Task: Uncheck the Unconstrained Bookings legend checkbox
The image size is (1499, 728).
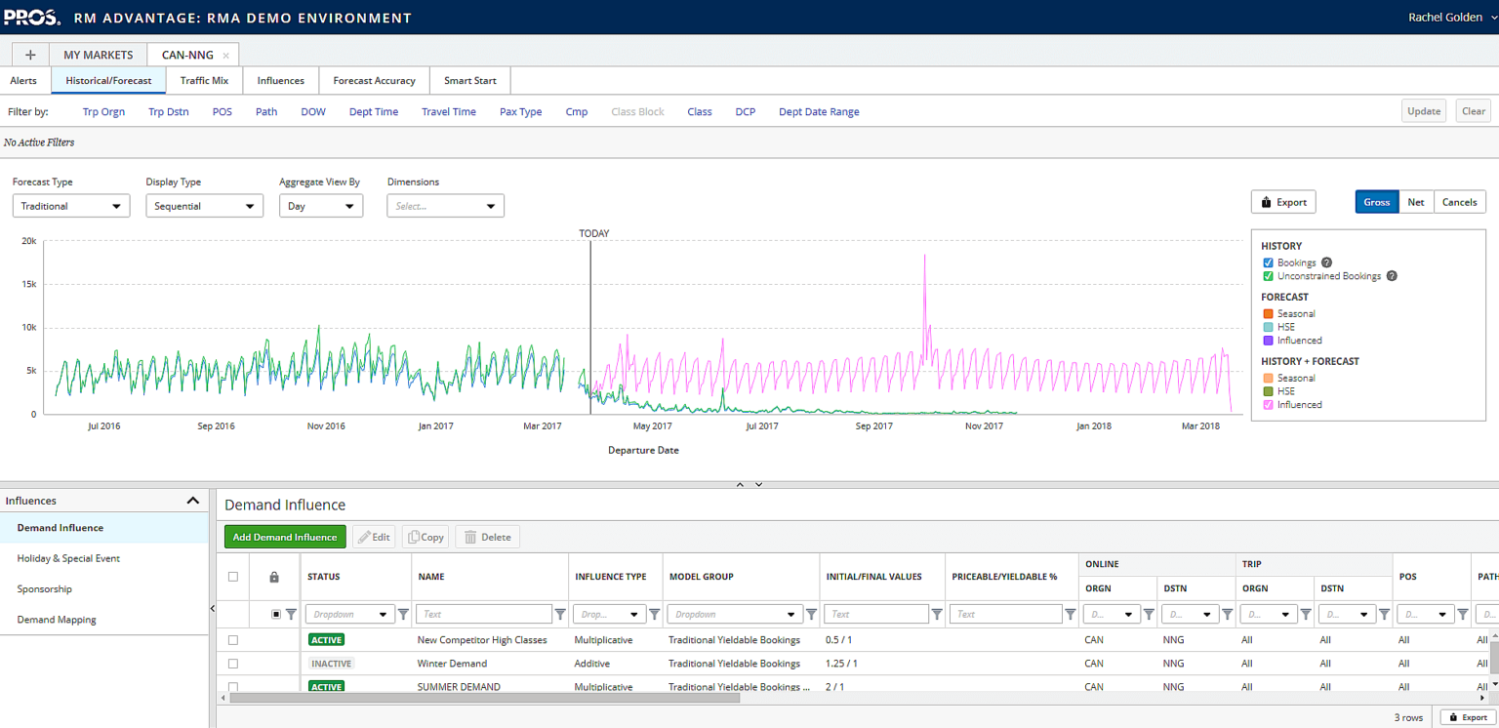Action: [1267, 276]
